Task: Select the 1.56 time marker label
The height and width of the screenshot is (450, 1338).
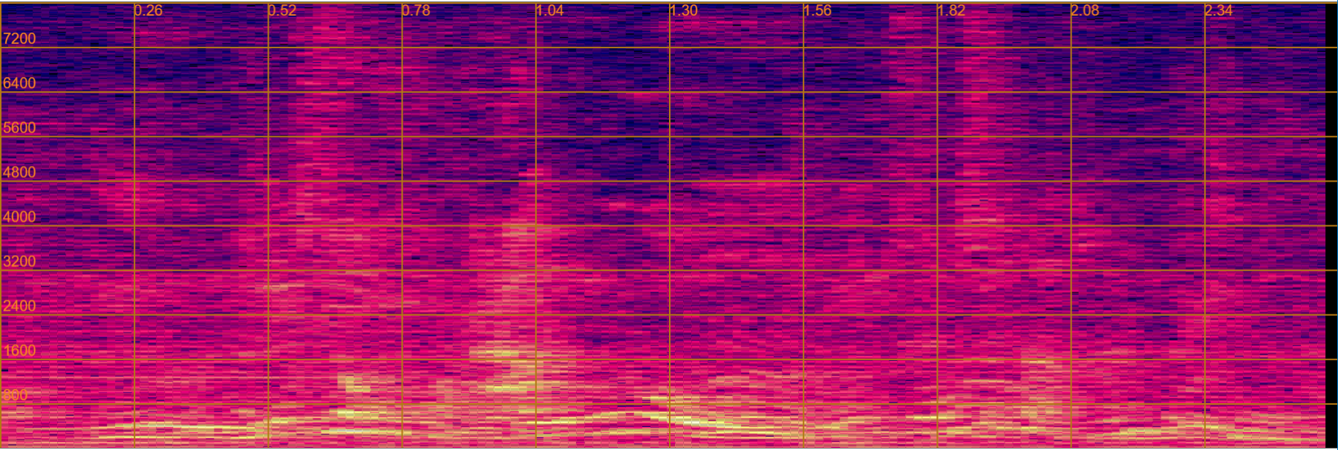Action: click(818, 10)
